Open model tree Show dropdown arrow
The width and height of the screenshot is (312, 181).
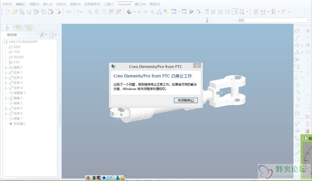56,35
